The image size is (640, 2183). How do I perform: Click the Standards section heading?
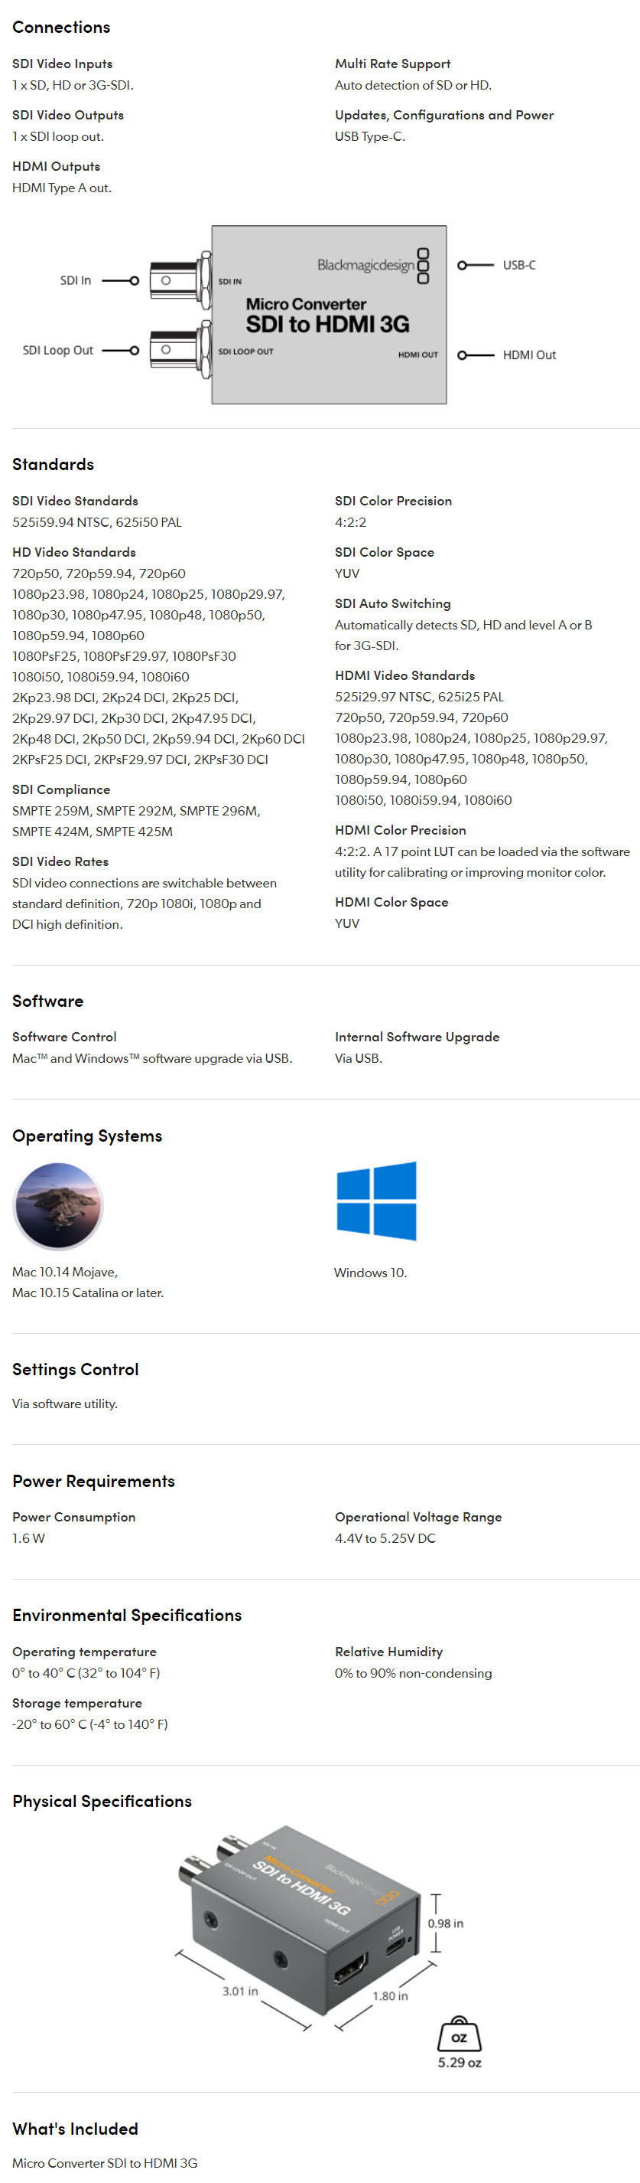(x=54, y=465)
